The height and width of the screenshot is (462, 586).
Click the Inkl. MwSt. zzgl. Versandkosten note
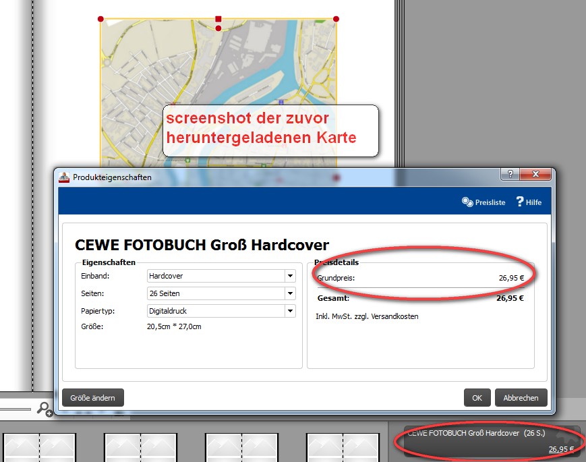click(x=367, y=316)
